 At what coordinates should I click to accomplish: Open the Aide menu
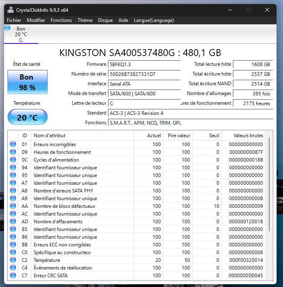123,20
